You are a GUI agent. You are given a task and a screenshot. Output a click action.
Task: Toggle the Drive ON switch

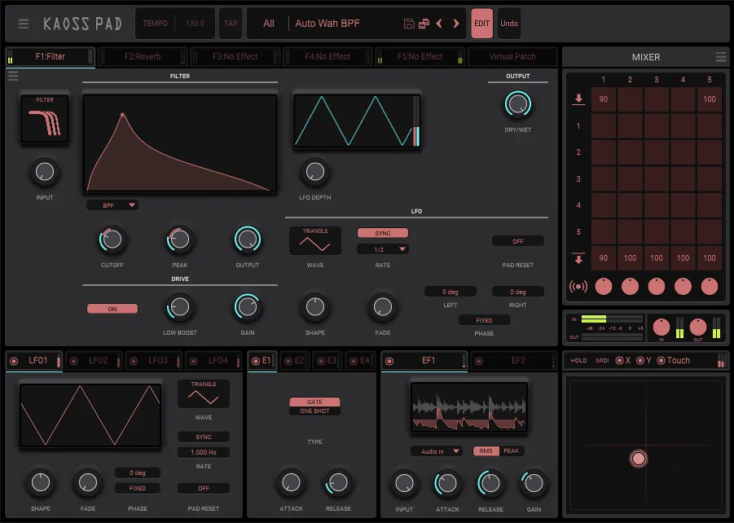click(112, 309)
